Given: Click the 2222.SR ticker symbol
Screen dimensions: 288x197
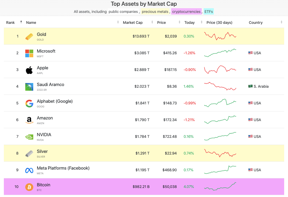Looking at the screenshot, I should pyautogui.click(x=42, y=90).
